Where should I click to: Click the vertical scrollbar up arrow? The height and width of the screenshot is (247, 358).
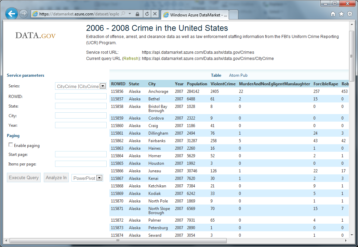(352, 24)
